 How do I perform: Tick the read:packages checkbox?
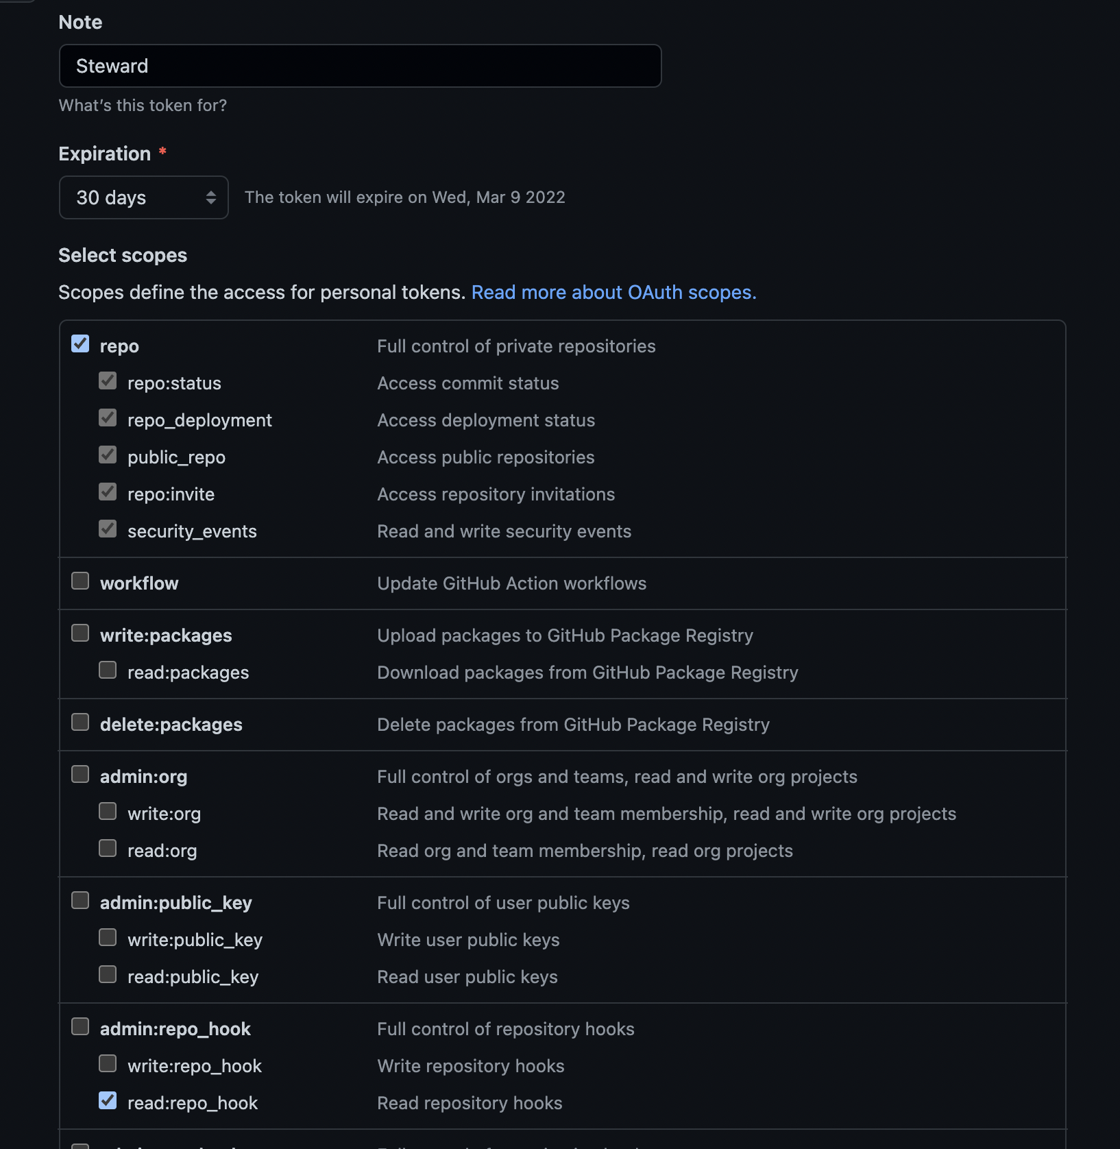[108, 670]
